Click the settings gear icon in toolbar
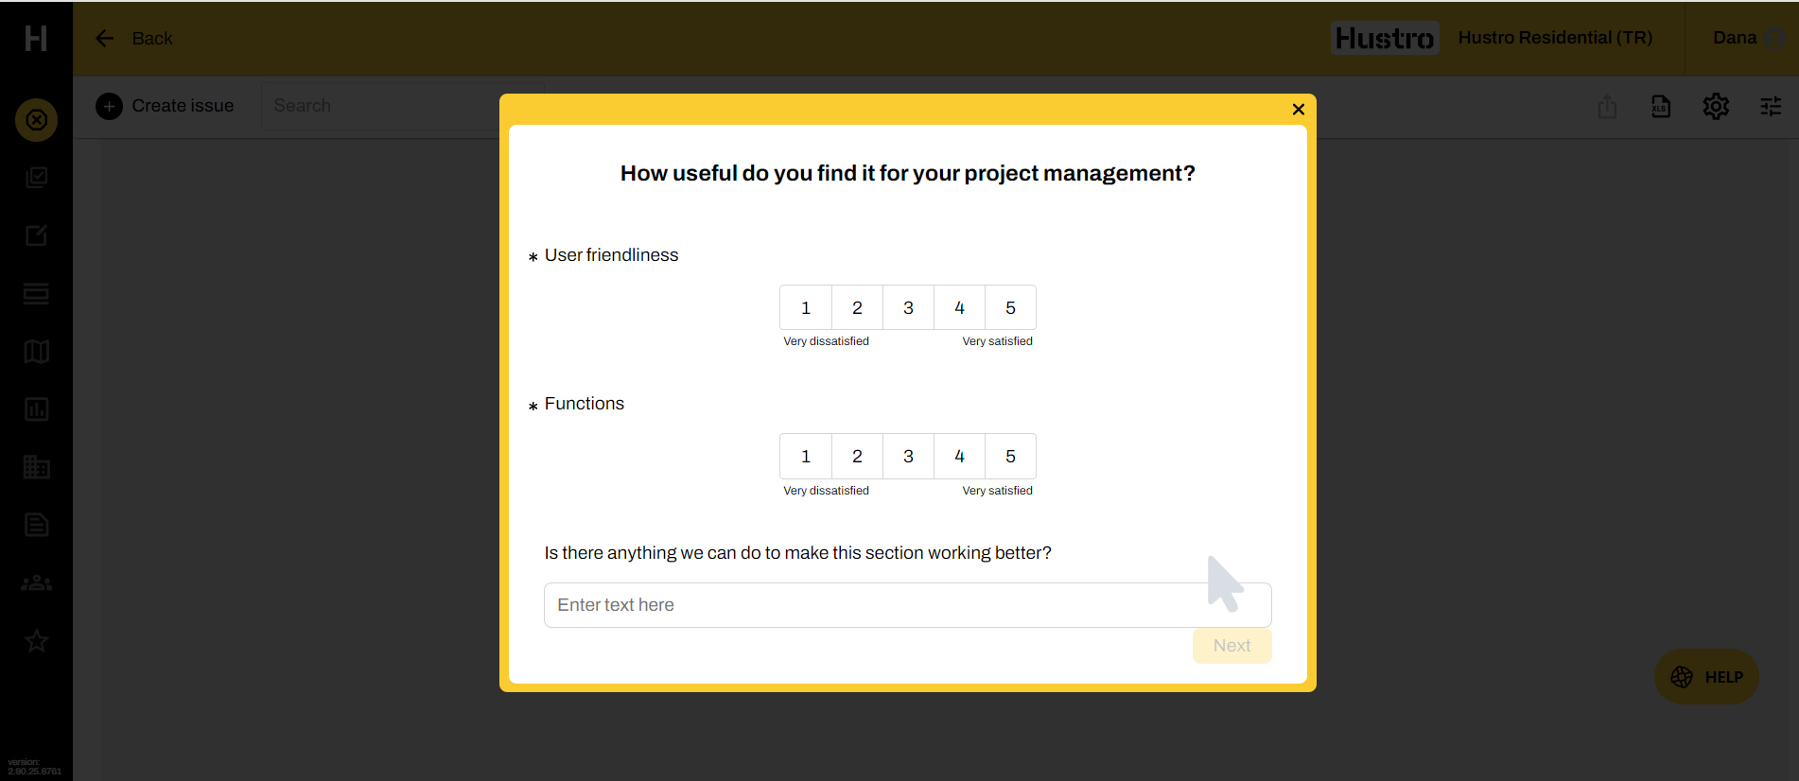This screenshot has height=781, width=1799. tap(1716, 106)
